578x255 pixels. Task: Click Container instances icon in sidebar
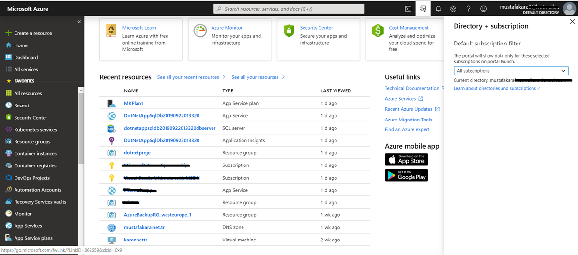click(9, 154)
